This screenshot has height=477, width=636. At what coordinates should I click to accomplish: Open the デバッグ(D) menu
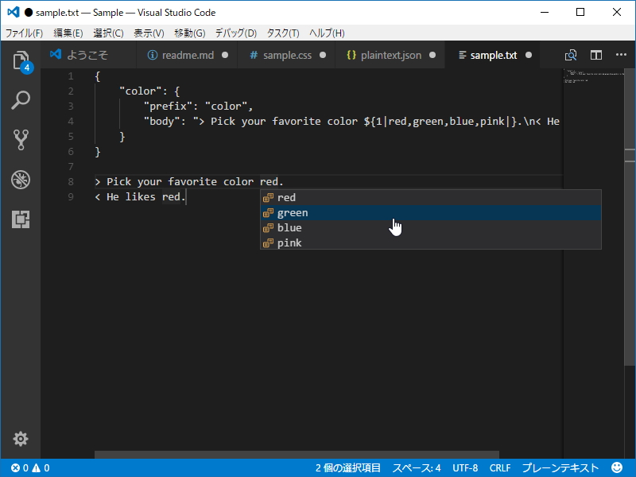235,33
